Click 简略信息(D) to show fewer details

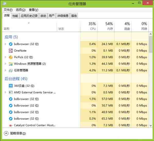pos(18,134)
